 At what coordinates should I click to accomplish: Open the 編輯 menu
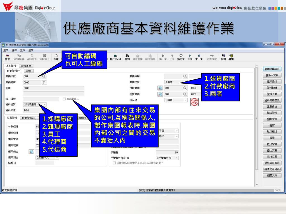click(x=14, y=50)
